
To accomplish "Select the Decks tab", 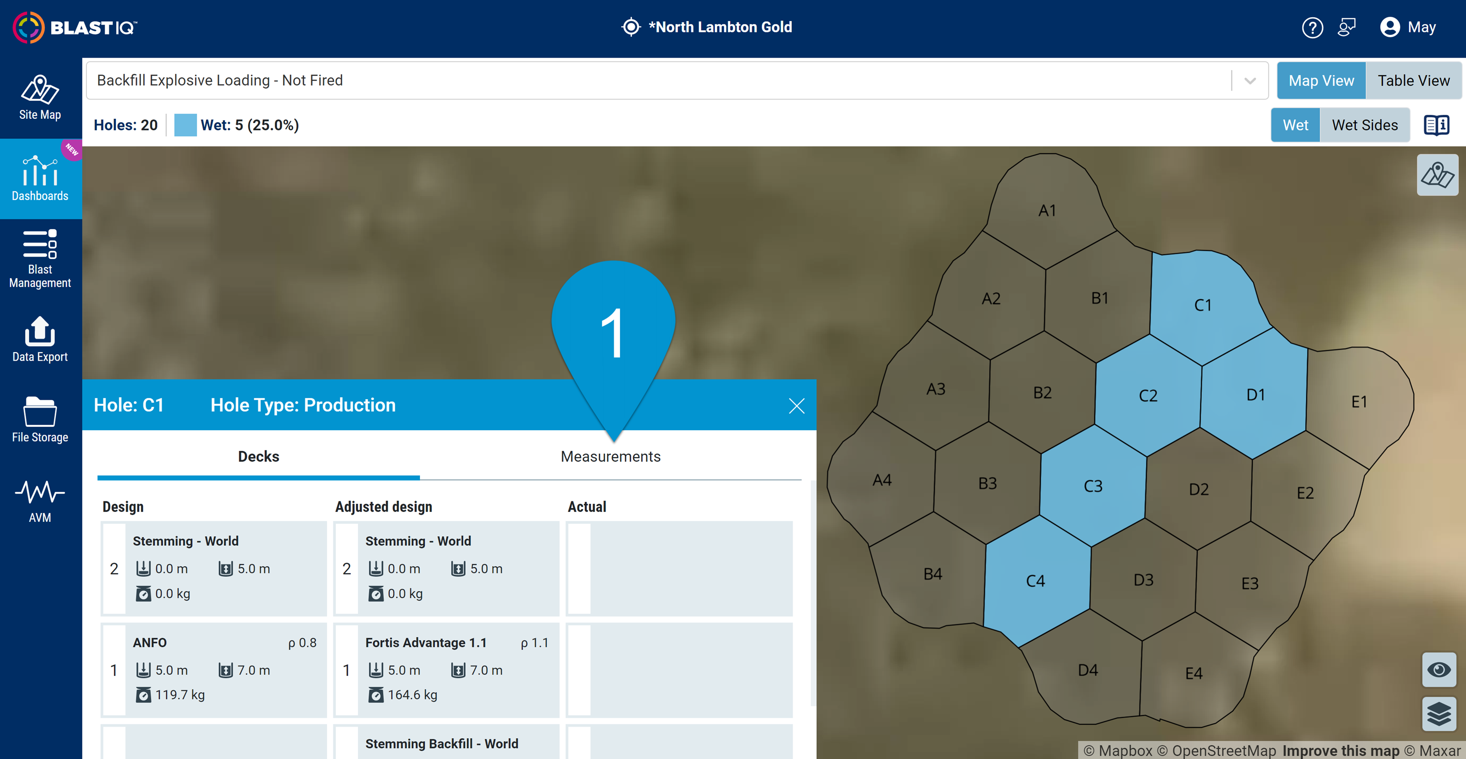I will point(258,457).
